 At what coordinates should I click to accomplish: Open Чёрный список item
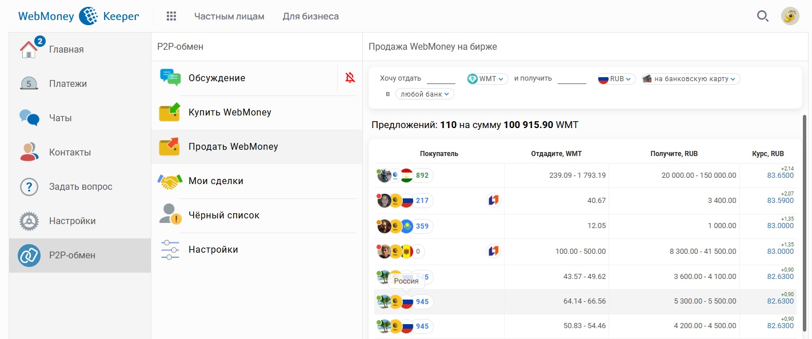224,215
